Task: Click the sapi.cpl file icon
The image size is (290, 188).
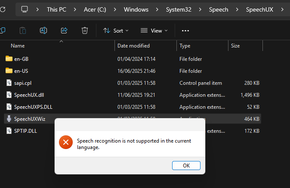Action: [x=9, y=83]
